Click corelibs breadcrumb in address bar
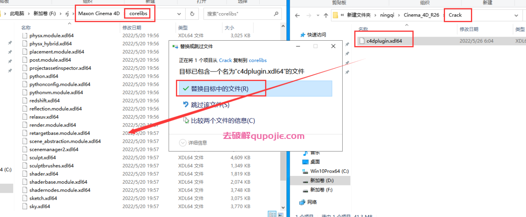 pyautogui.click(x=138, y=14)
